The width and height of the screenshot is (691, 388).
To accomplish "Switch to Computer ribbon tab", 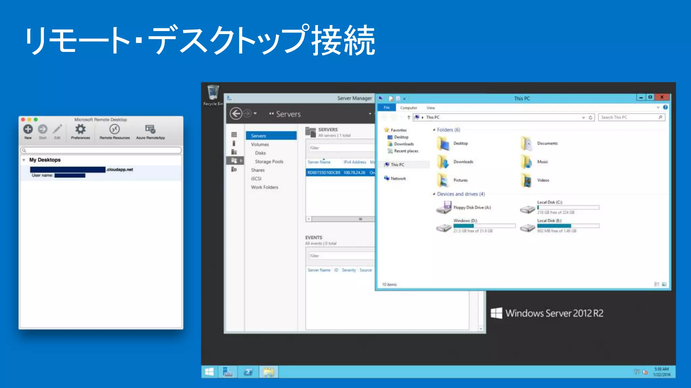I will coord(408,108).
